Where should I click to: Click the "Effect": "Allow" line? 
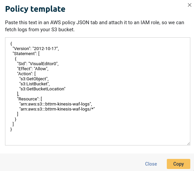(33, 69)
